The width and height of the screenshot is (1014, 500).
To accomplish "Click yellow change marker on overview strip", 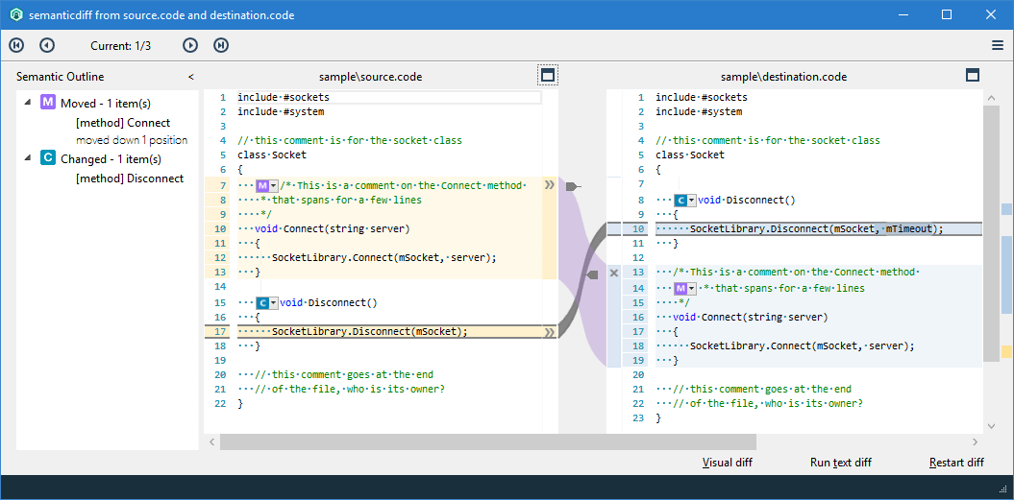I will (x=1007, y=352).
